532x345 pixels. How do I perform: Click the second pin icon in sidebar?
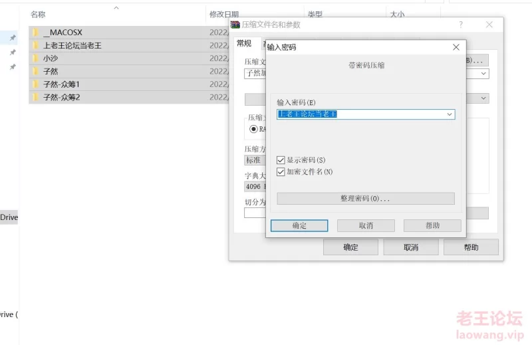(13, 53)
